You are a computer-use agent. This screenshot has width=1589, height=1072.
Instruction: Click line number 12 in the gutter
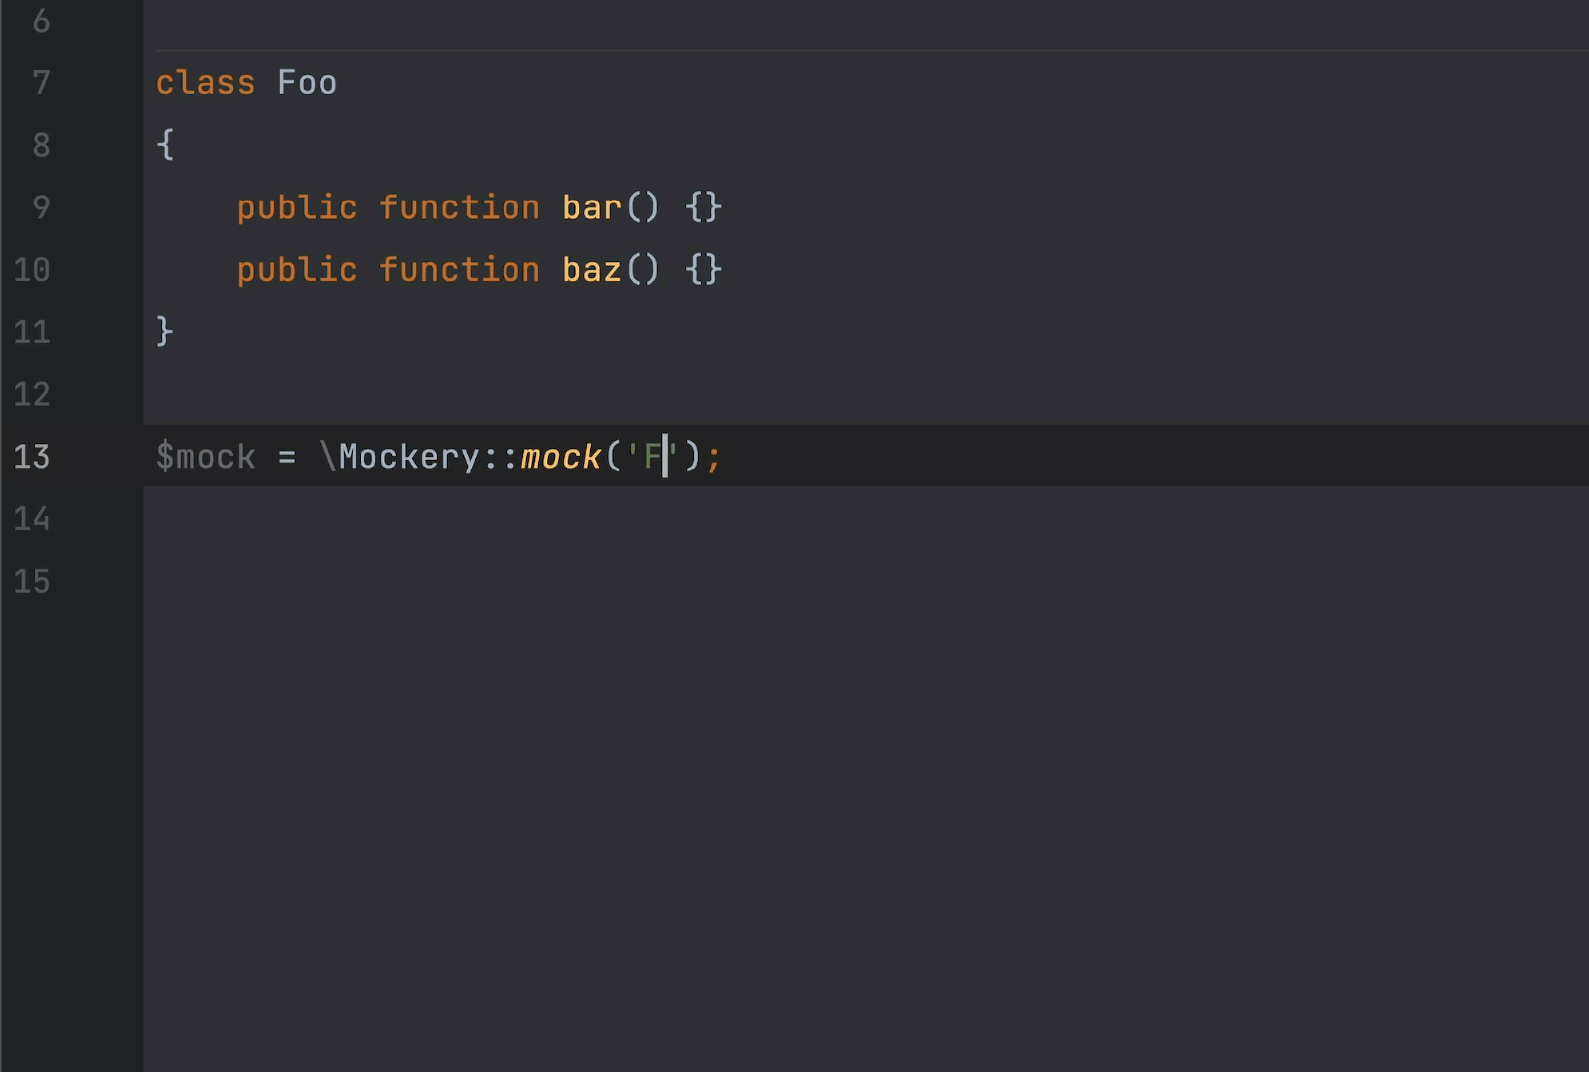[x=32, y=395]
